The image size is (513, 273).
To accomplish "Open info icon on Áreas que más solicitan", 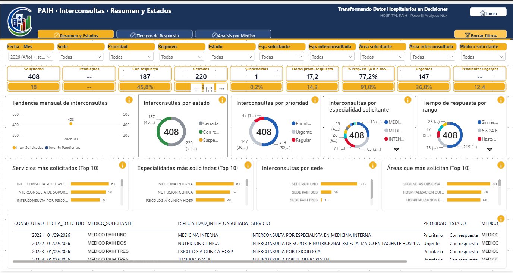I will [501, 165].
